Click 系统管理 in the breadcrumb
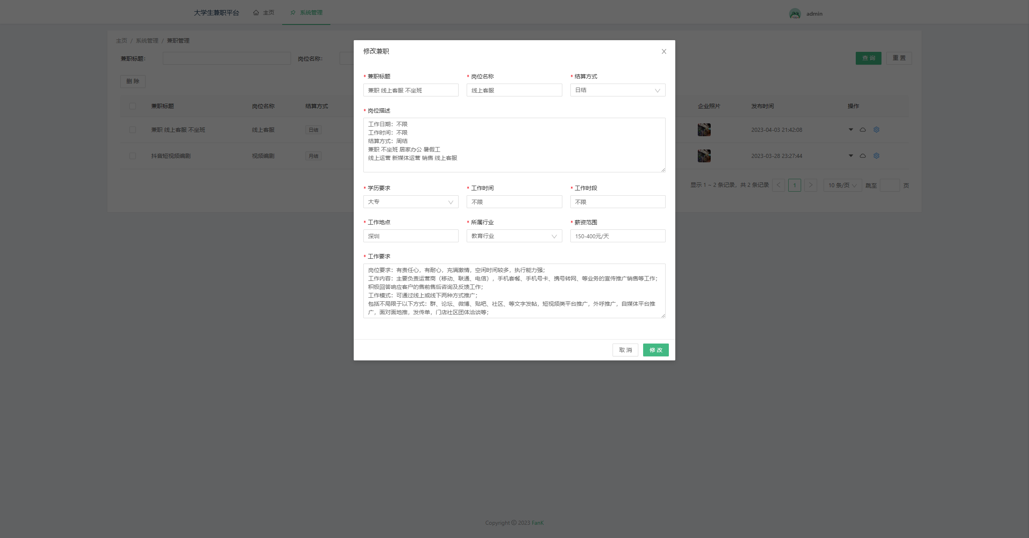 point(147,41)
